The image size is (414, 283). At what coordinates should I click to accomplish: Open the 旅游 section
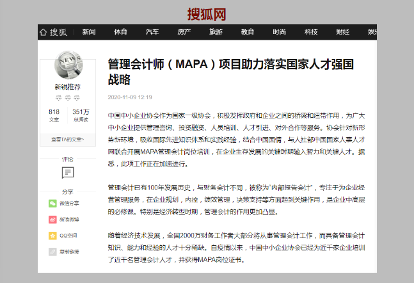point(216,32)
